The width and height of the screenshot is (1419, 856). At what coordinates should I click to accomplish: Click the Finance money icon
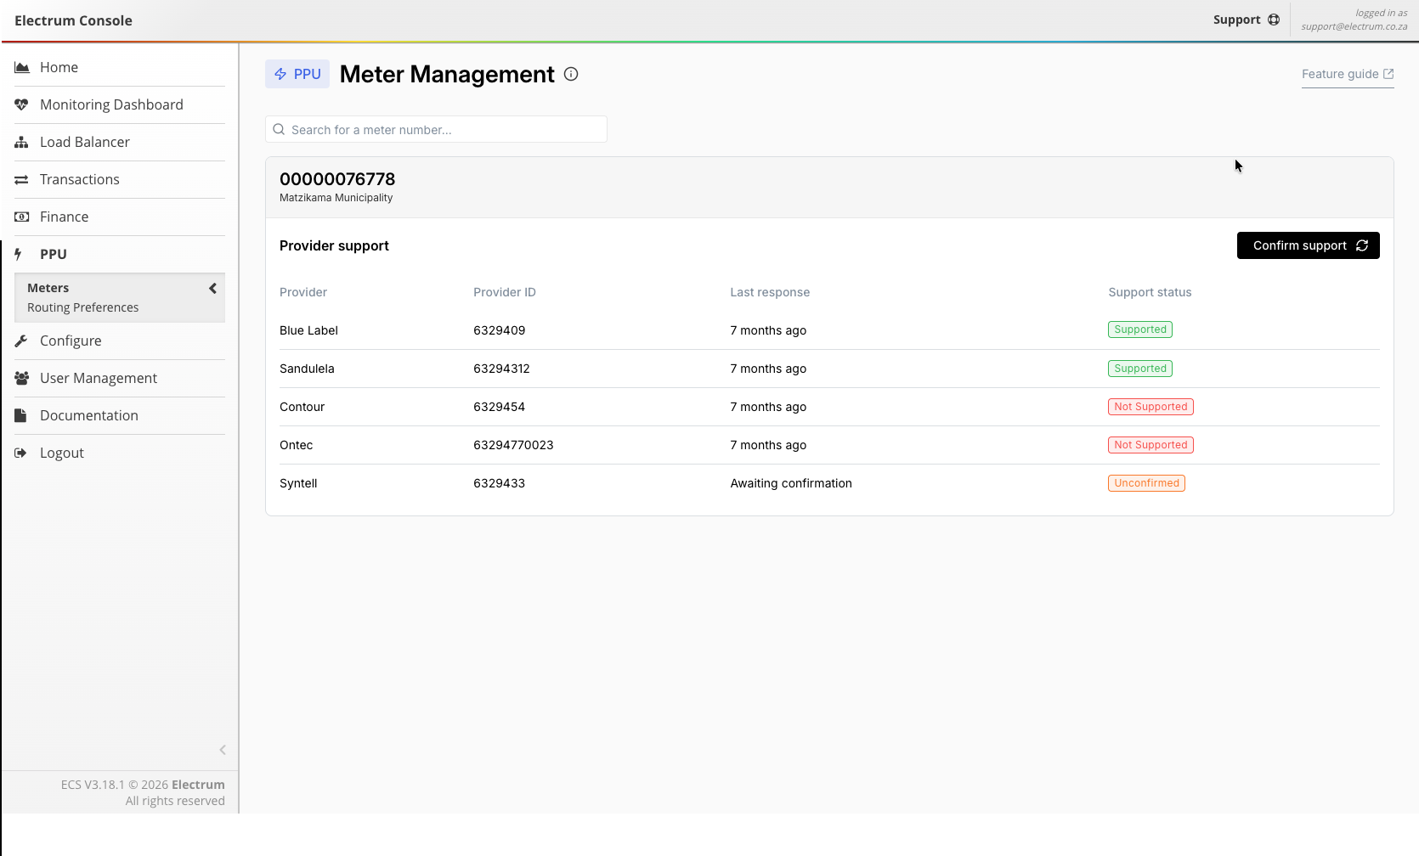(22, 217)
